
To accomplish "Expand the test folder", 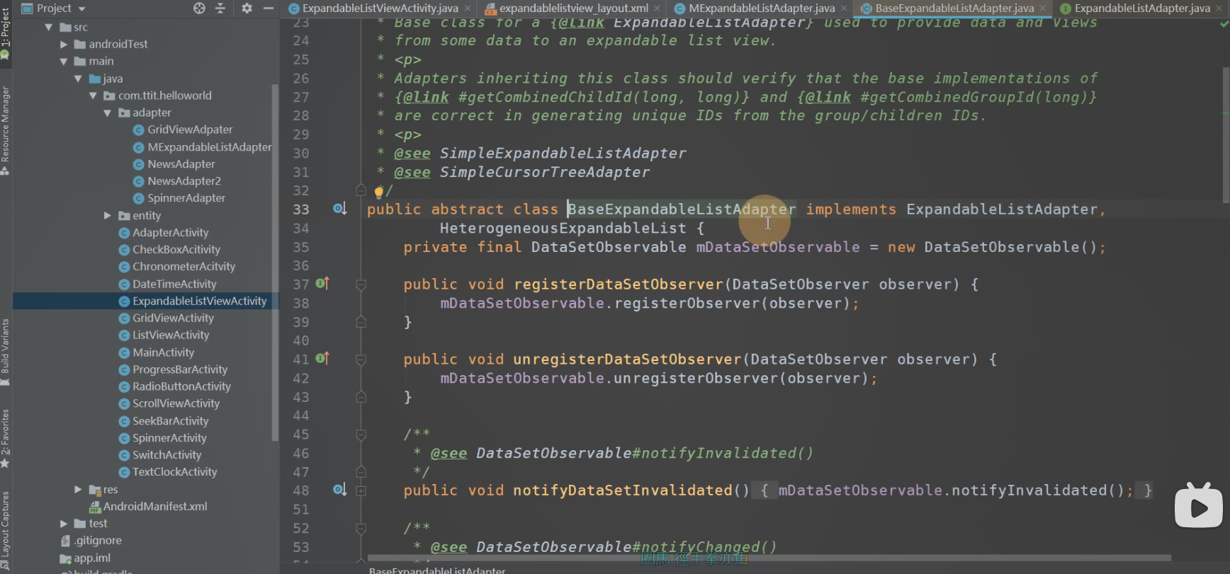I will coord(64,523).
